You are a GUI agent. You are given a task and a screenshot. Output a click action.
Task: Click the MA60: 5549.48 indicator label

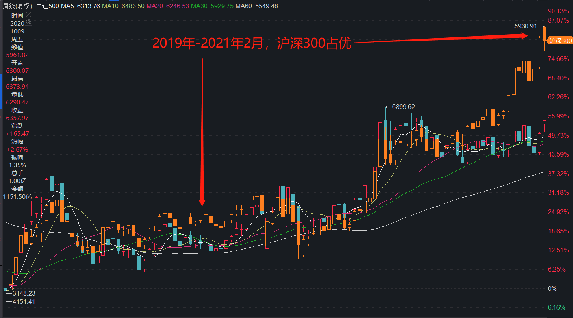click(x=256, y=6)
